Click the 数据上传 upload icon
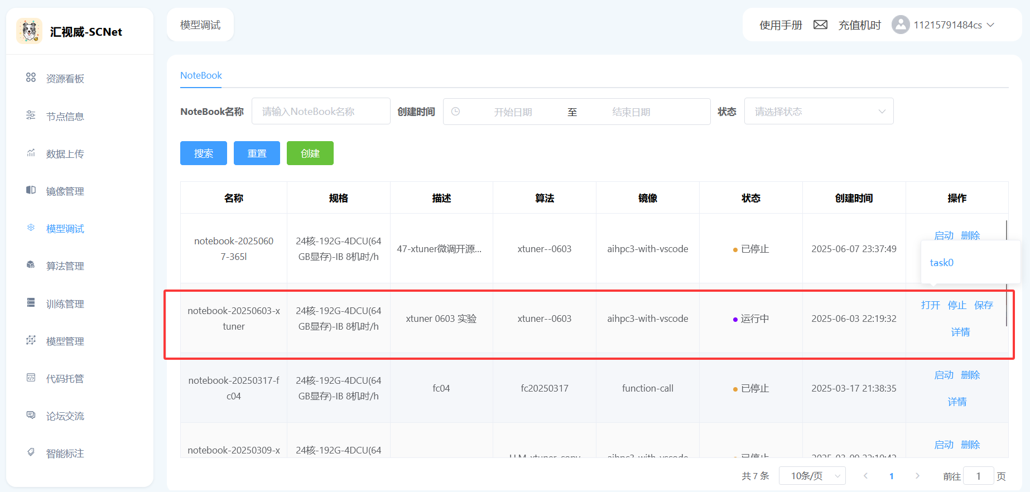The width and height of the screenshot is (1030, 492). 31,153
